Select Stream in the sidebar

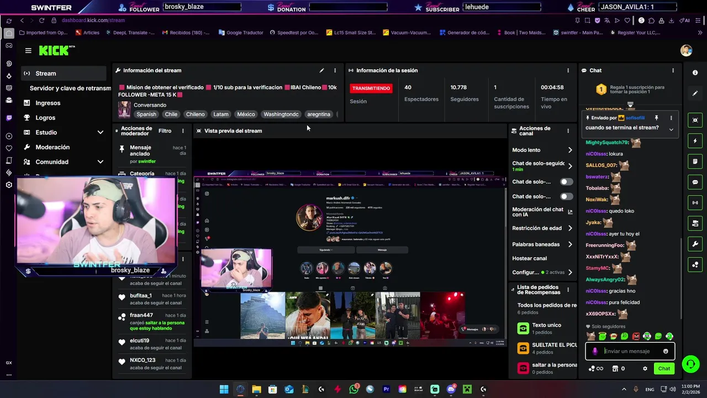64,73
